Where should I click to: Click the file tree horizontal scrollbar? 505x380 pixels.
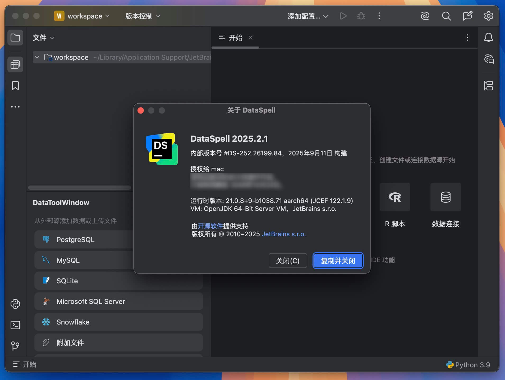point(79,188)
